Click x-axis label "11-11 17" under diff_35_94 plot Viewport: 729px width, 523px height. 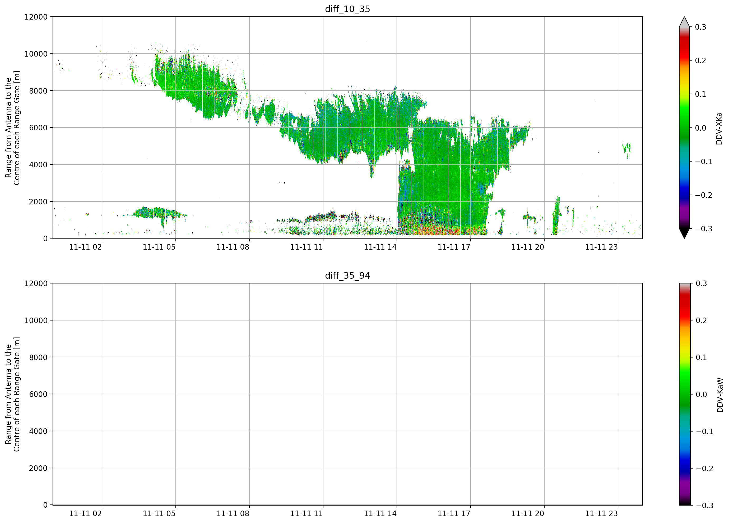click(454, 514)
